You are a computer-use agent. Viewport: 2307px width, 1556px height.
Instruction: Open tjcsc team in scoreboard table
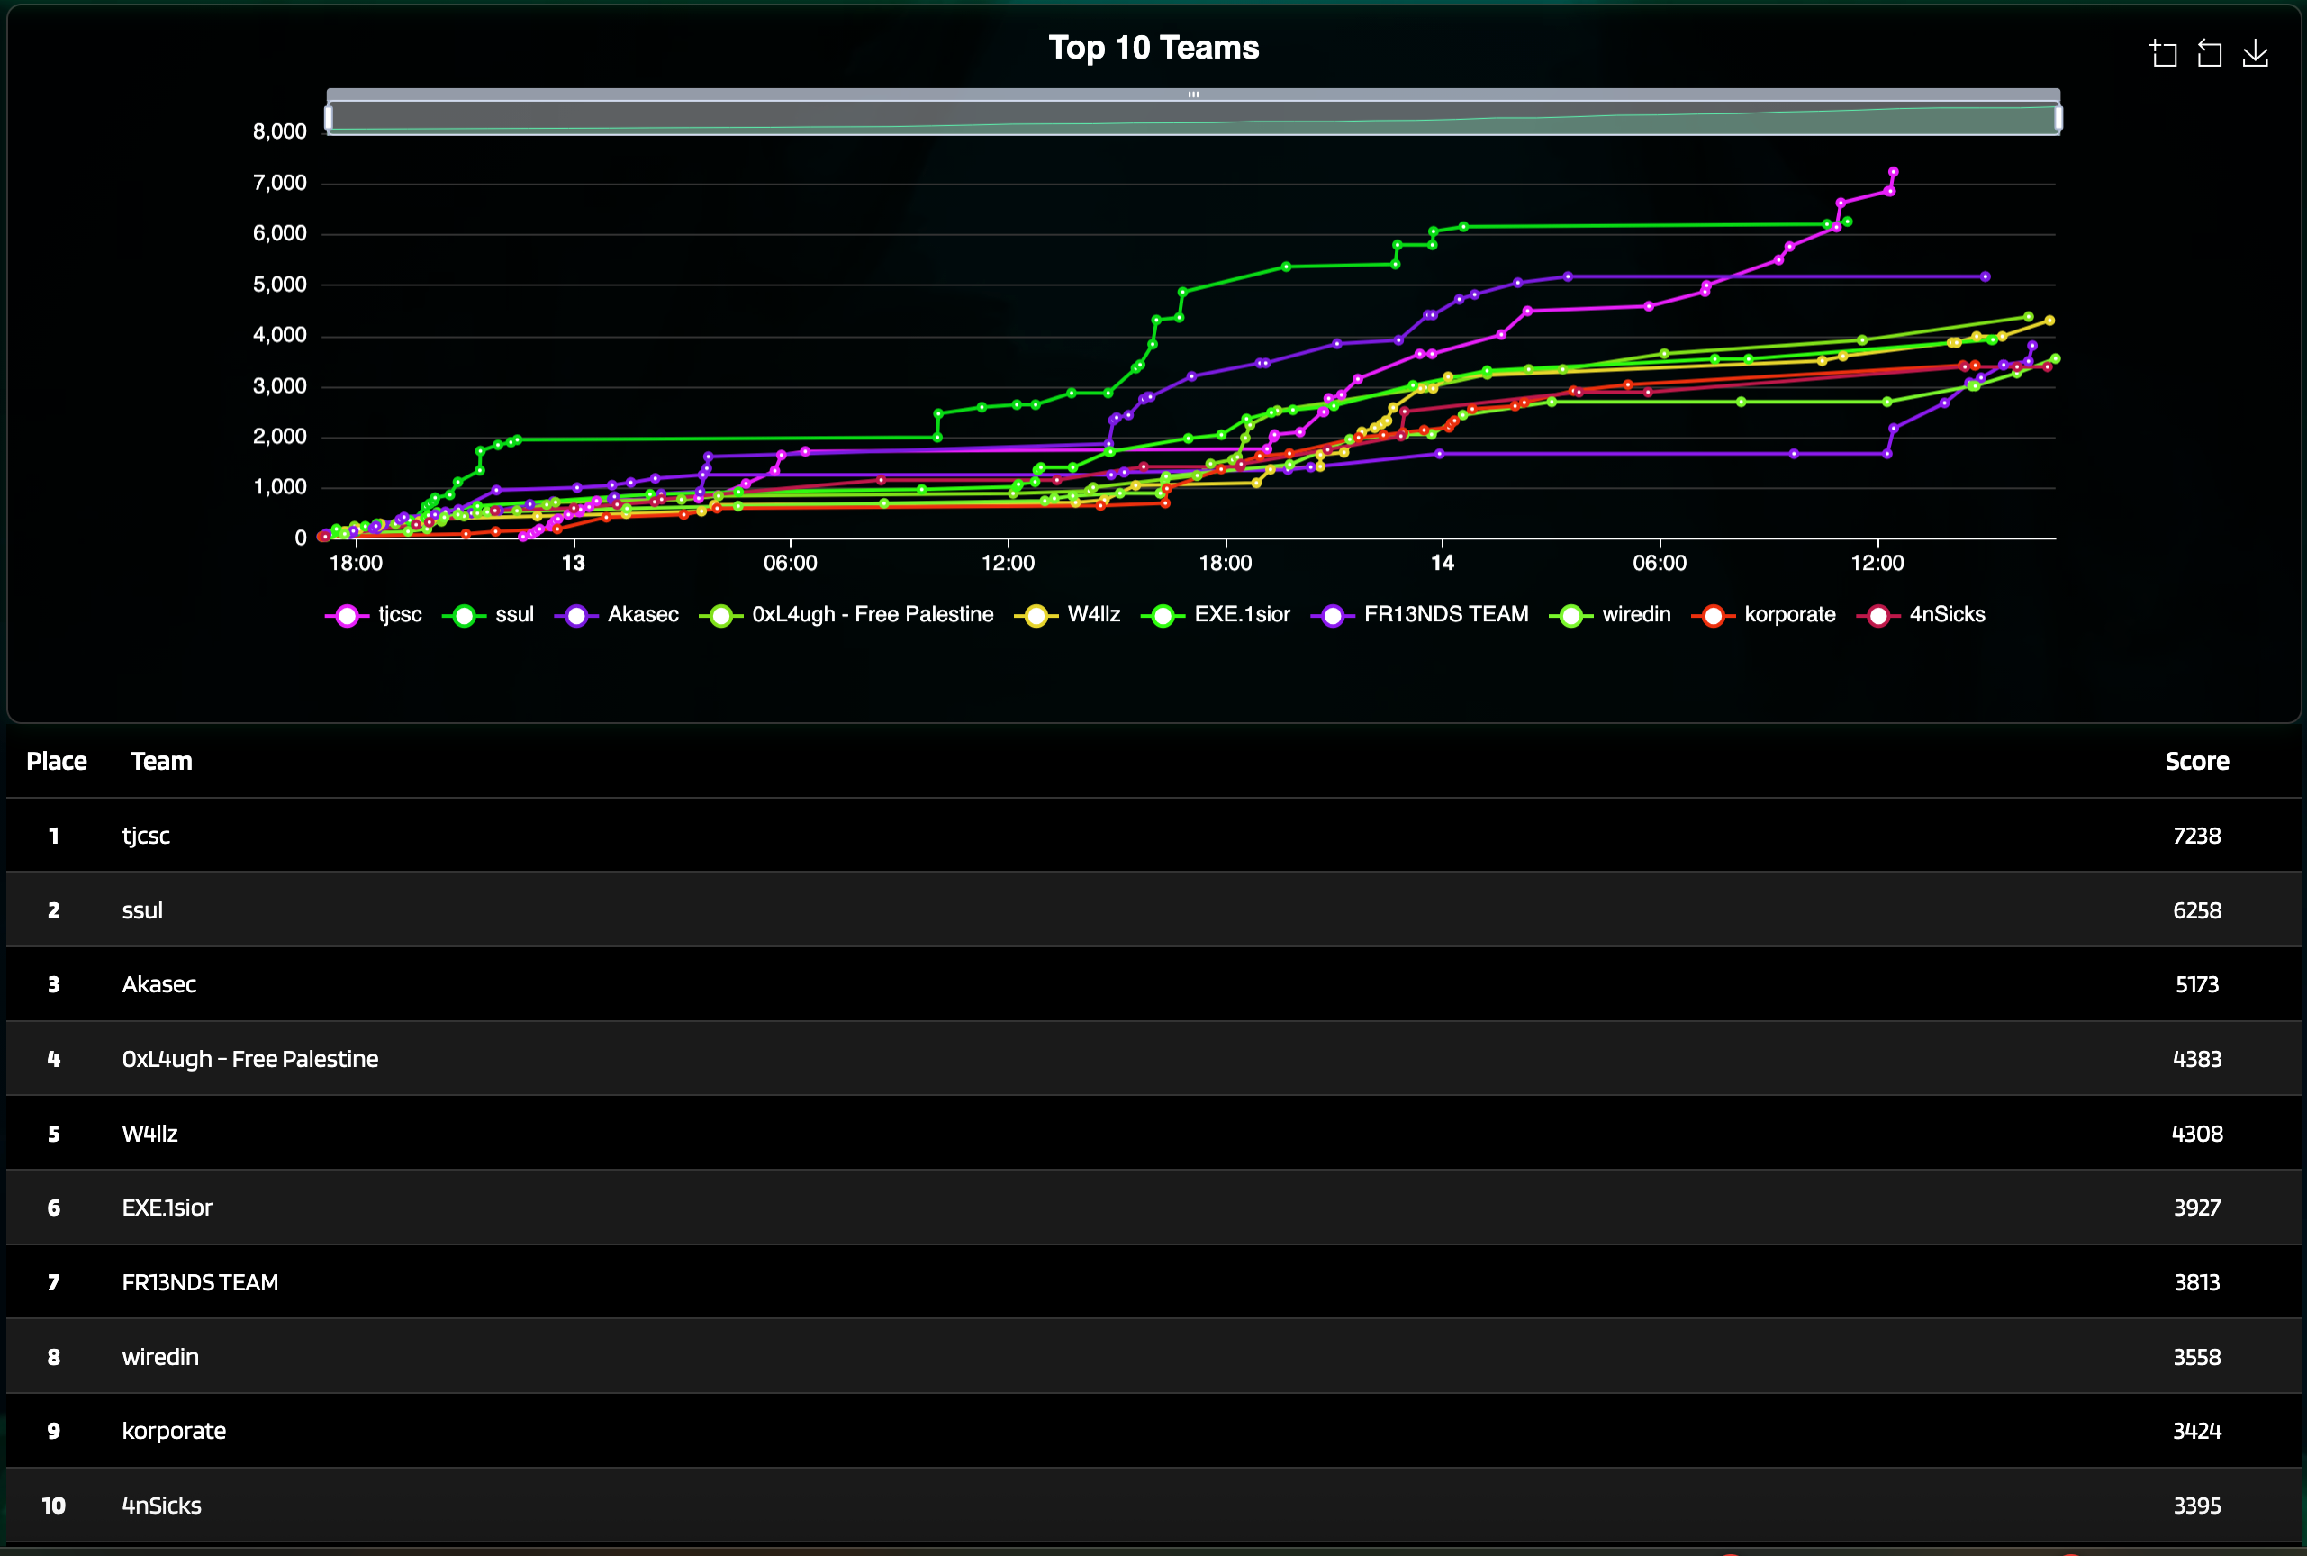(146, 836)
